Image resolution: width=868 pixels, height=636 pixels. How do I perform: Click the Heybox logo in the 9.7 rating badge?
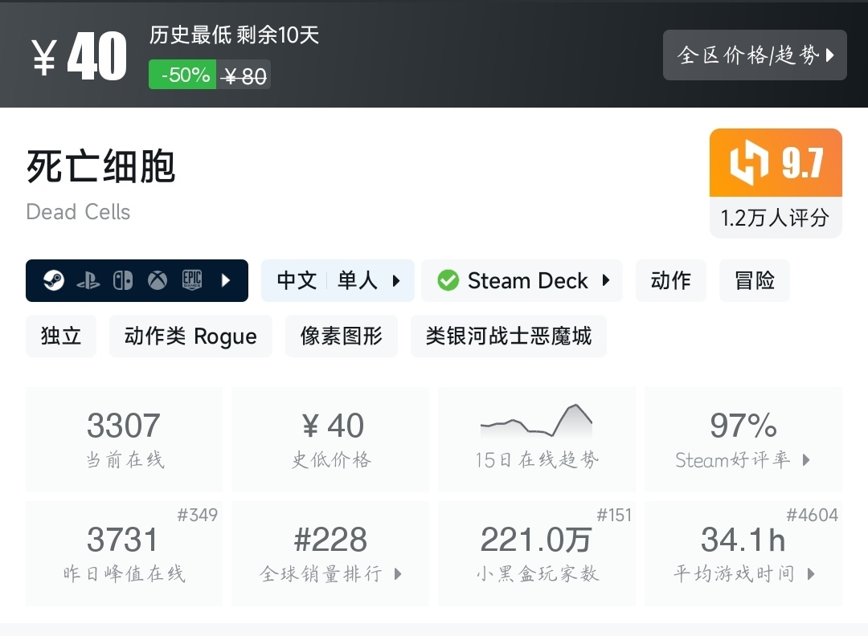click(748, 163)
